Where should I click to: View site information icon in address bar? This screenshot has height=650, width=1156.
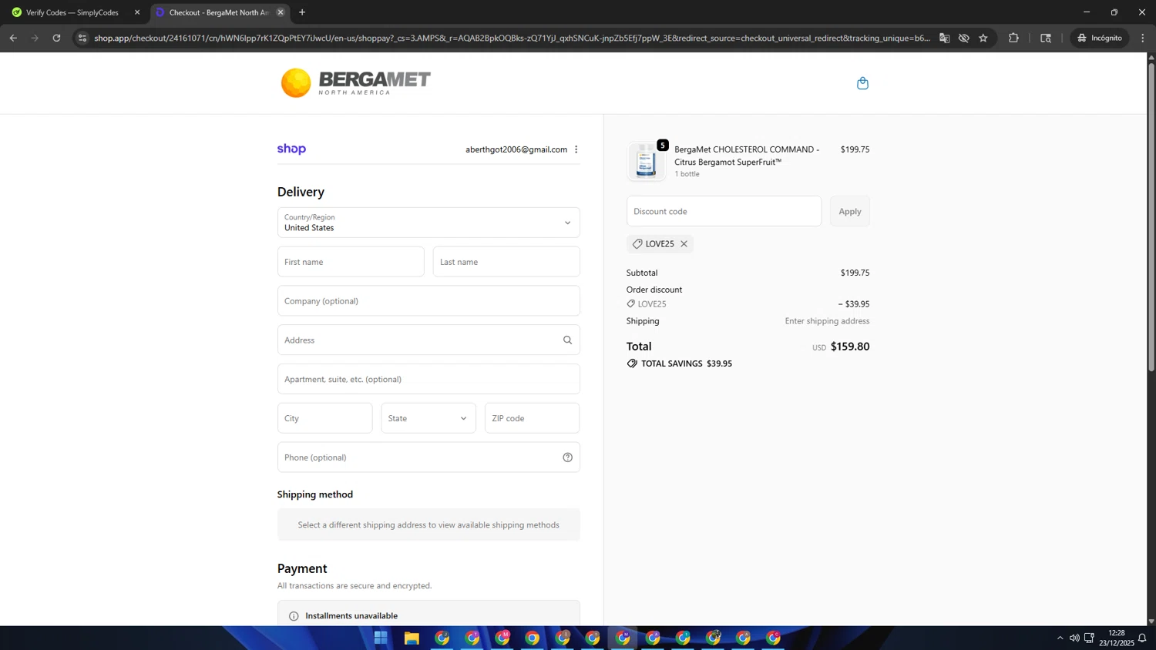[82, 38]
